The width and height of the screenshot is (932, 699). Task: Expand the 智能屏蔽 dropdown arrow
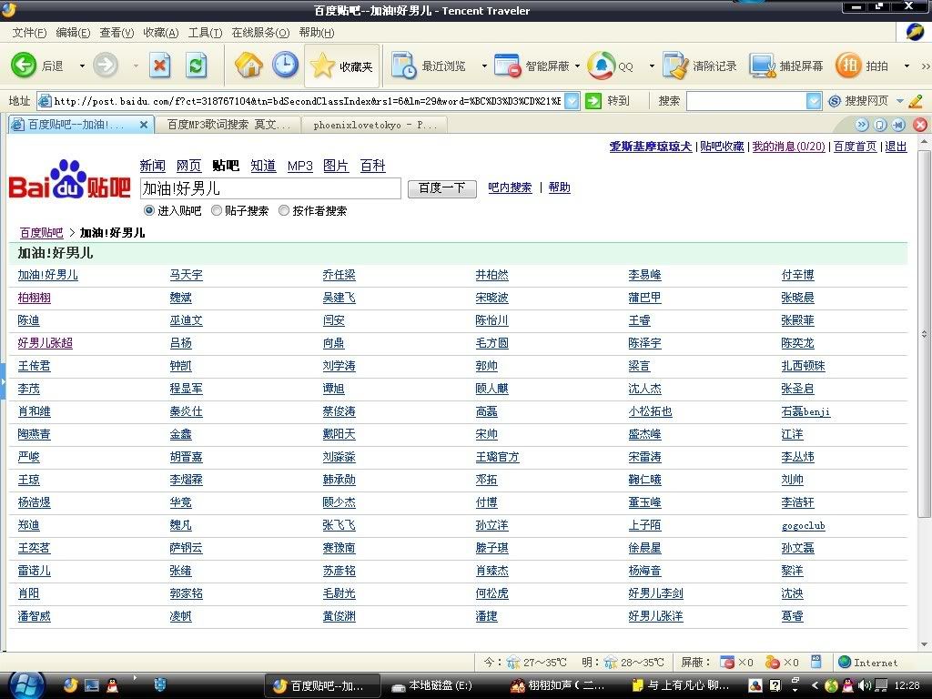coord(577,66)
